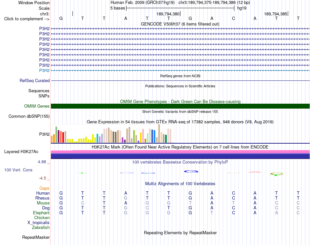Image resolution: width=310 pixels, height=245 pixels.
Task: Select the X_tropicalis alignment row label
Action: coord(39,223)
